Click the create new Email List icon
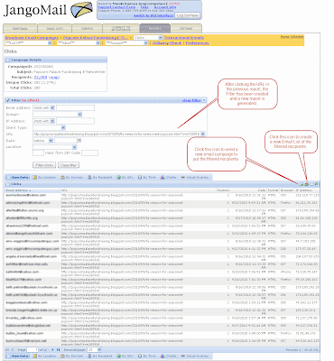The image size is (334, 361). point(307,184)
